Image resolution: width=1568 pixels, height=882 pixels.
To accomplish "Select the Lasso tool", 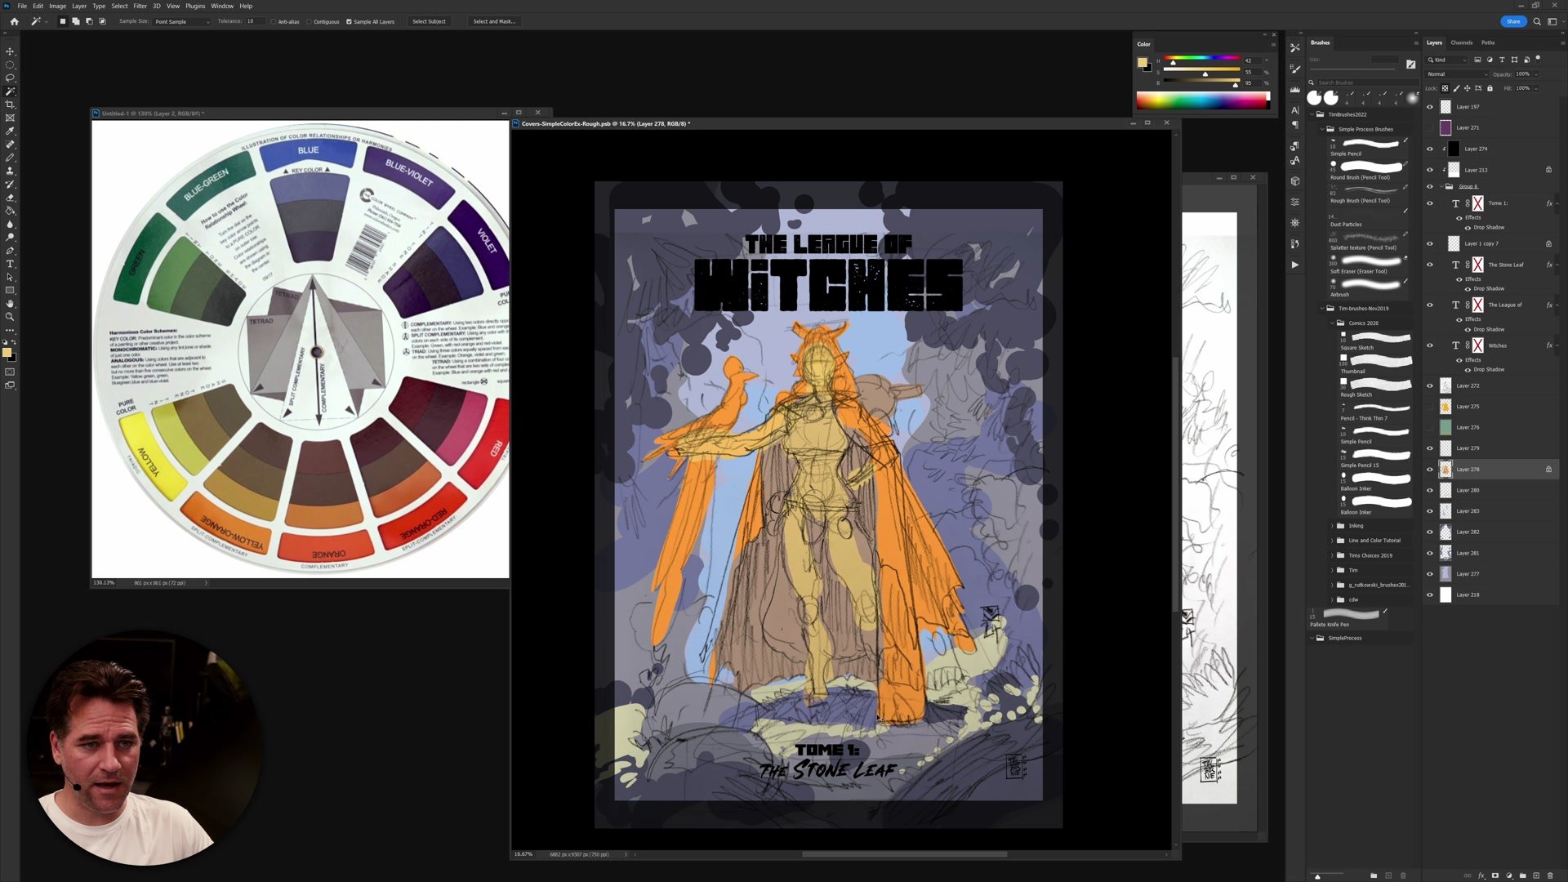I will [10, 78].
